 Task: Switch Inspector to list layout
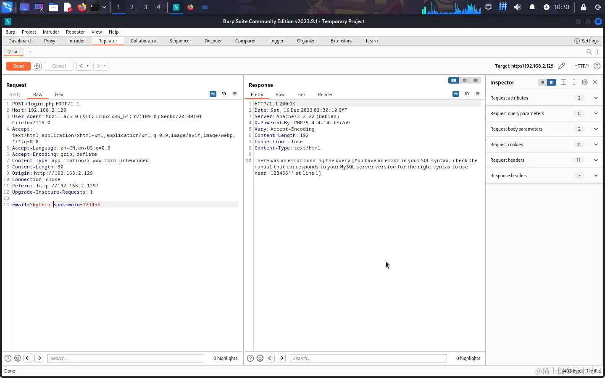(x=542, y=82)
